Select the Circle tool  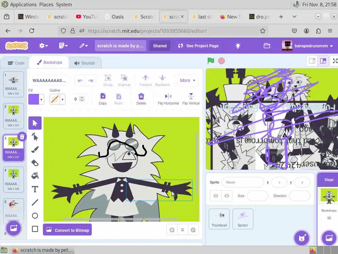pos(35,216)
